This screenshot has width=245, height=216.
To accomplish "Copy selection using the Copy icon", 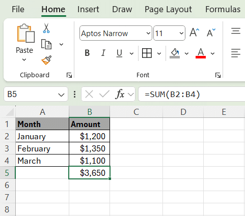I will click(46, 44).
